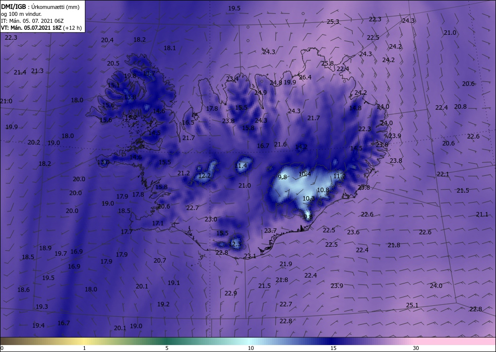496x352 pixels.
Task: Click the 21.2 value in west-central Iceland
Action: [x=184, y=173]
